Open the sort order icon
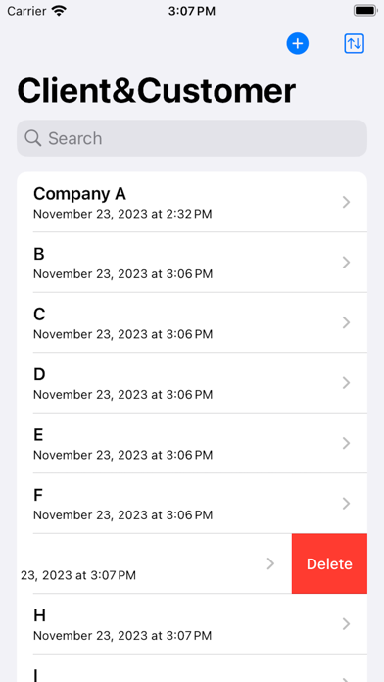Viewport: 384px width, 682px height. point(354,44)
